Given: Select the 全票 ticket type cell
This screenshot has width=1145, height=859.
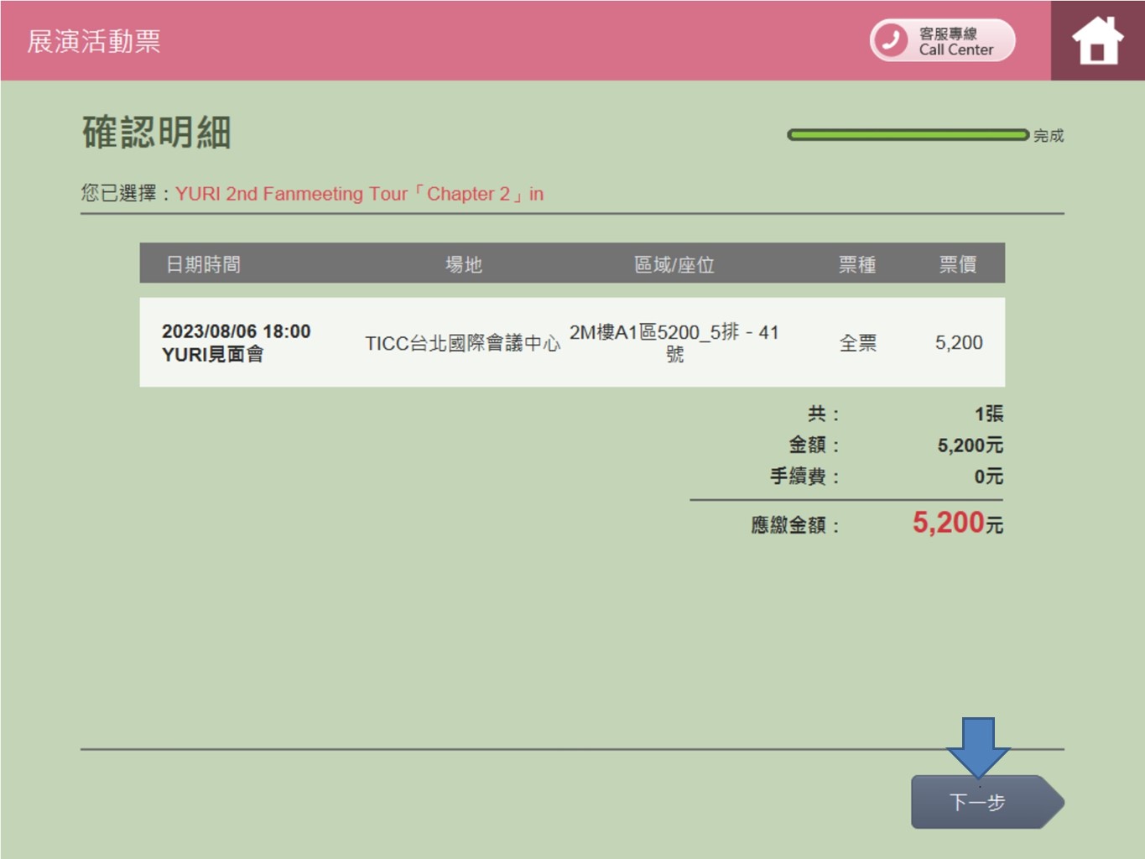Looking at the screenshot, I should pyautogui.click(x=858, y=342).
